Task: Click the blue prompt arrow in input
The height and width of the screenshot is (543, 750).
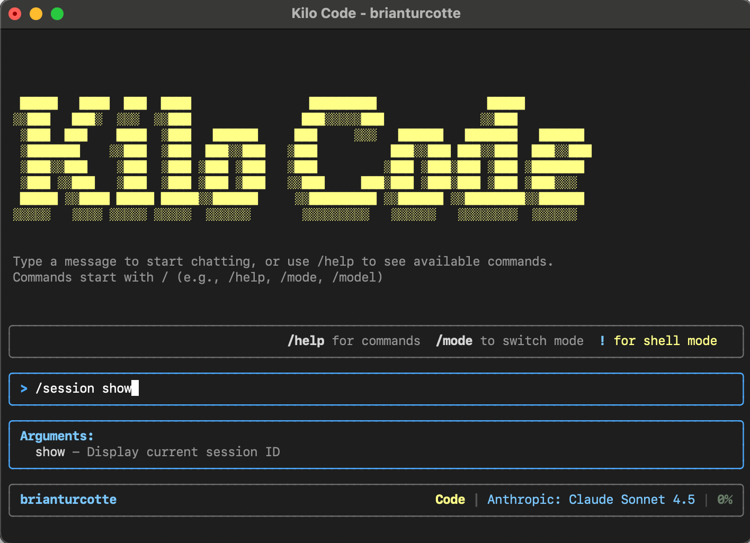Action: pos(24,389)
